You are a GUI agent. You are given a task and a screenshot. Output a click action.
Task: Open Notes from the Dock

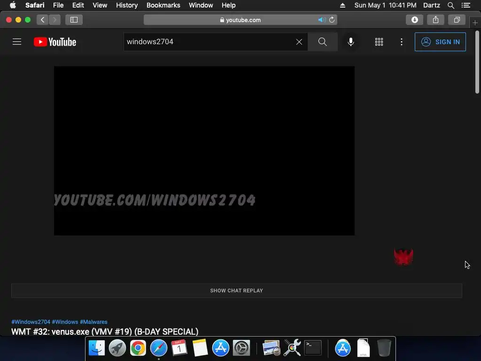[x=200, y=348]
